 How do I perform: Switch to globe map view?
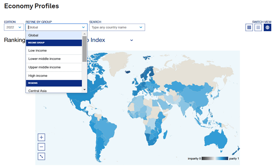[267, 28]
